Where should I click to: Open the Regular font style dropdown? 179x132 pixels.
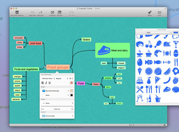pyautogui.click(x=62, y=78)
